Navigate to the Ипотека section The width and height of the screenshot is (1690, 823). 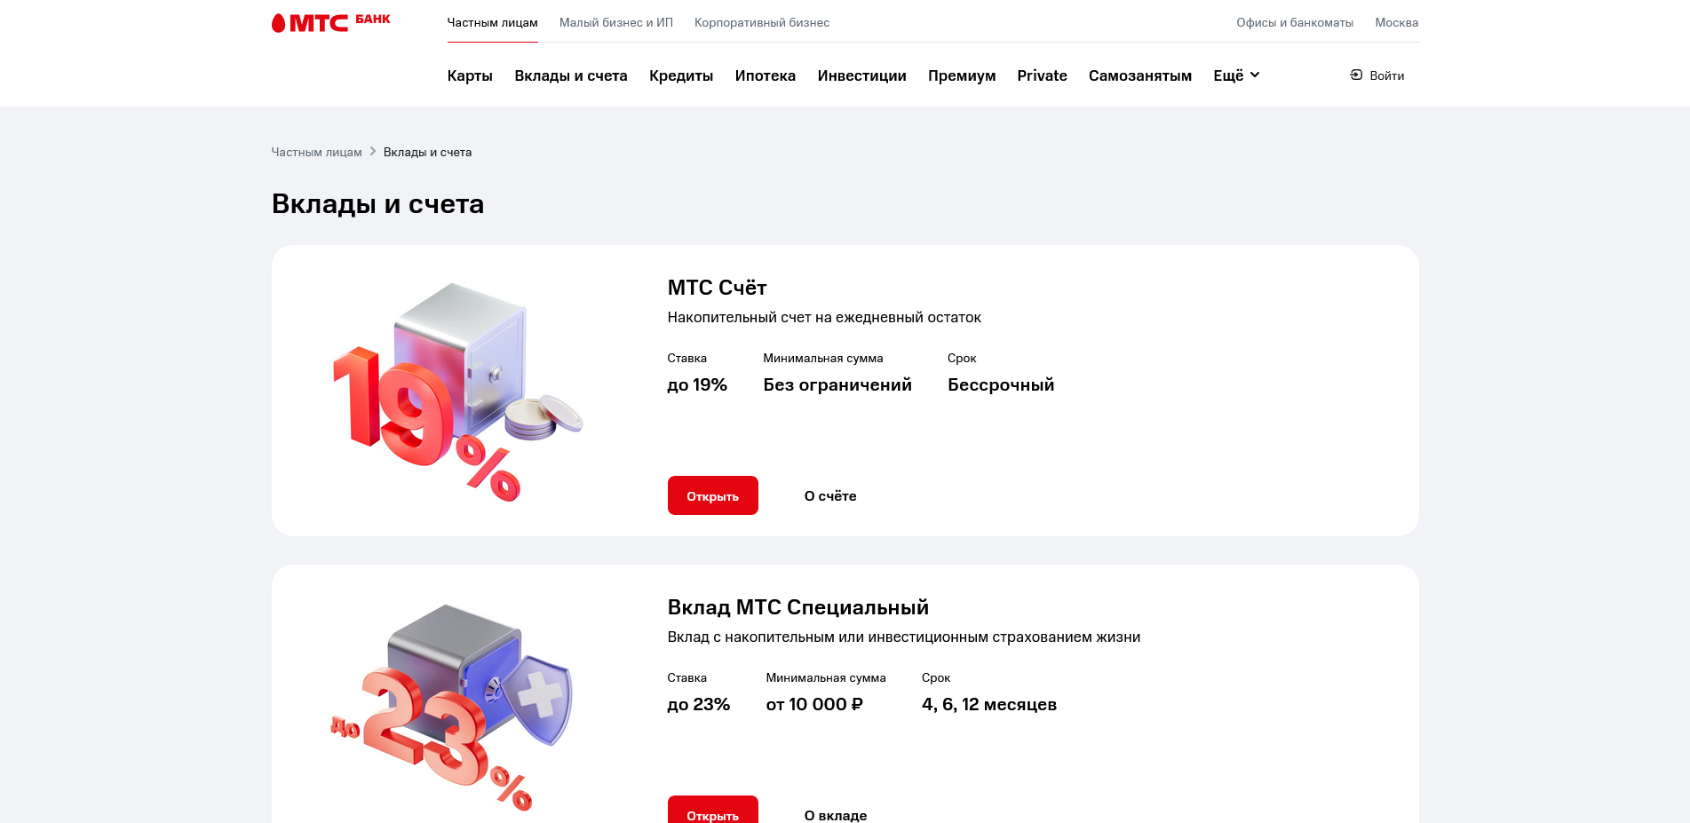point(765,76)
